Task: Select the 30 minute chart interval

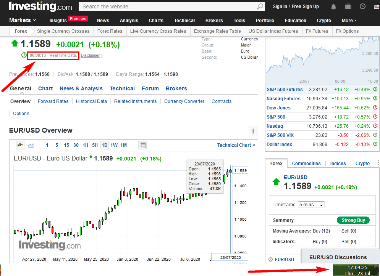Action: tap(76, 145)
